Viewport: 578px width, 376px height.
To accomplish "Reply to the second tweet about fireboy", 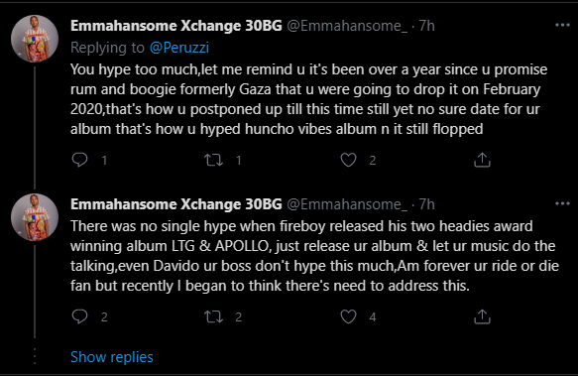I will pyautogui.click(x=79, y=316).
